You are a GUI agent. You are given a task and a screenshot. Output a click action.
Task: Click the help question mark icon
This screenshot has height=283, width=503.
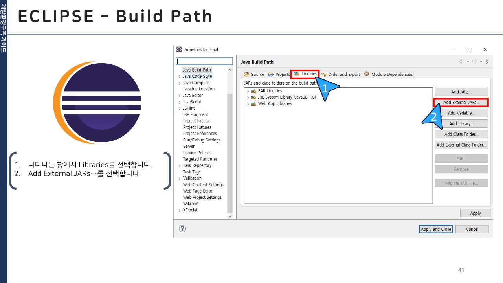(x=182, y=229)
